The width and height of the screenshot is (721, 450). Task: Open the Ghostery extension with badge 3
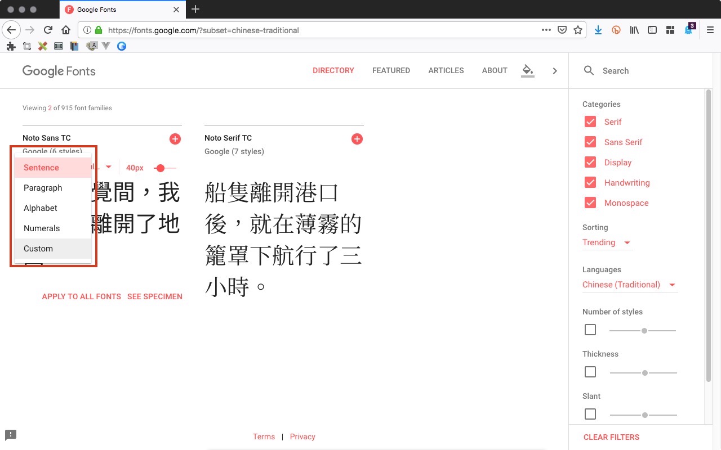(x=689, y=29)
